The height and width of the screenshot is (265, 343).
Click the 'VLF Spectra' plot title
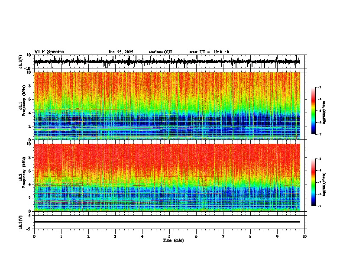click(x=49, y=52)
